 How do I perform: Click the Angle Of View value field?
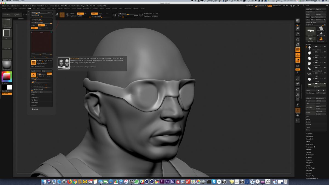pyautogui.click(x=44, y=61)
